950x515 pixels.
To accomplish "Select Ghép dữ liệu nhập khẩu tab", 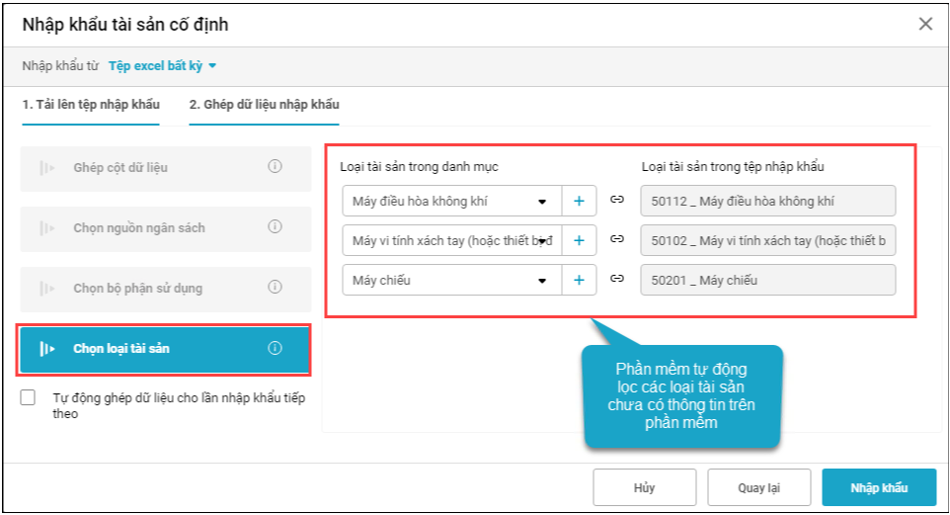I will point(265,105).
